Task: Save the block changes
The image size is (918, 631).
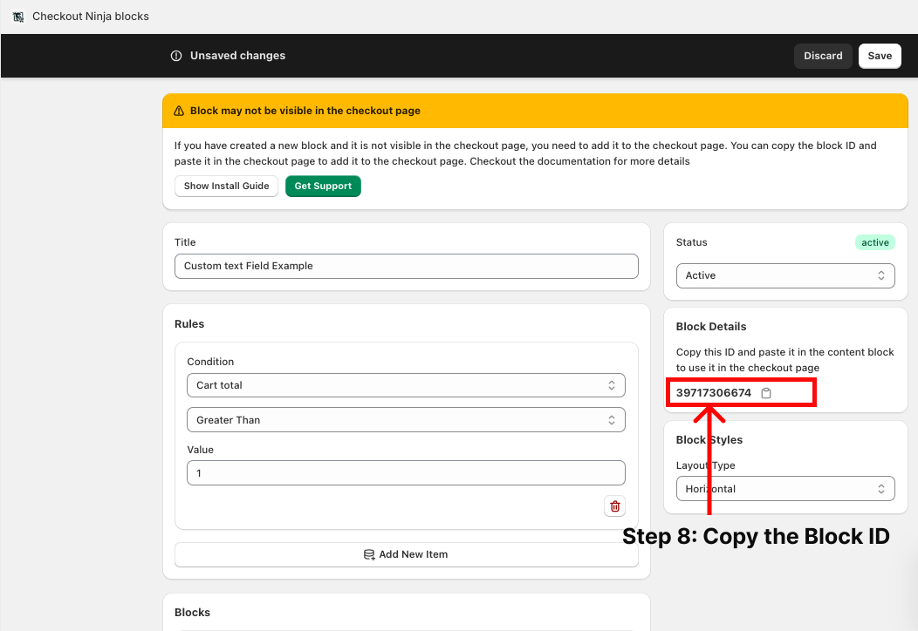Action: click(x=880, y=56)
